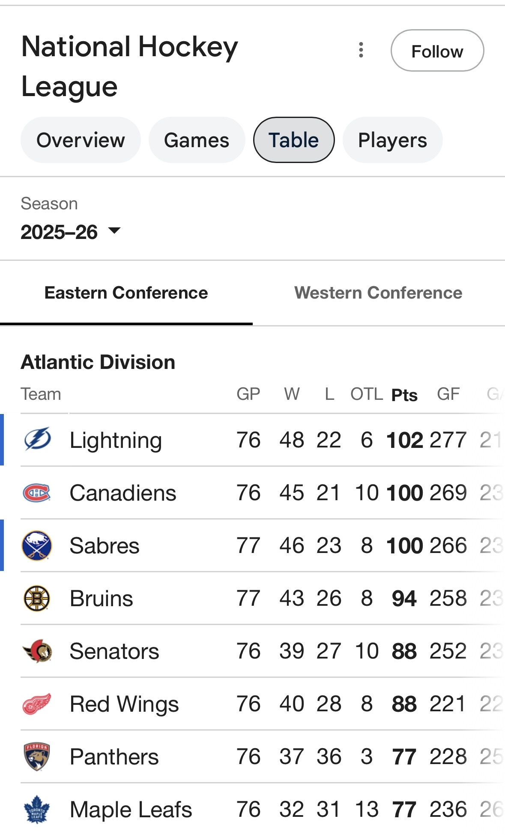Select the Eastern Conference tab
The width and height of the screenshot is (505, 837).
click(x=126, y=293)
